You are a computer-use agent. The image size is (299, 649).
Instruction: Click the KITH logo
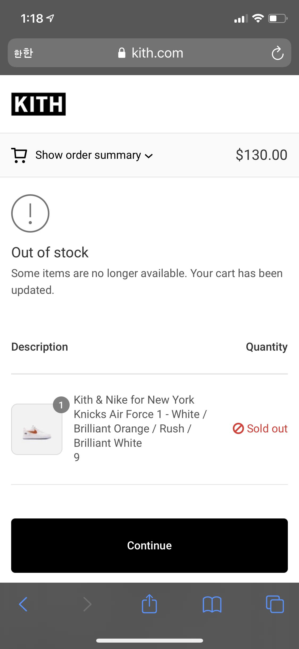coord(39,104)
